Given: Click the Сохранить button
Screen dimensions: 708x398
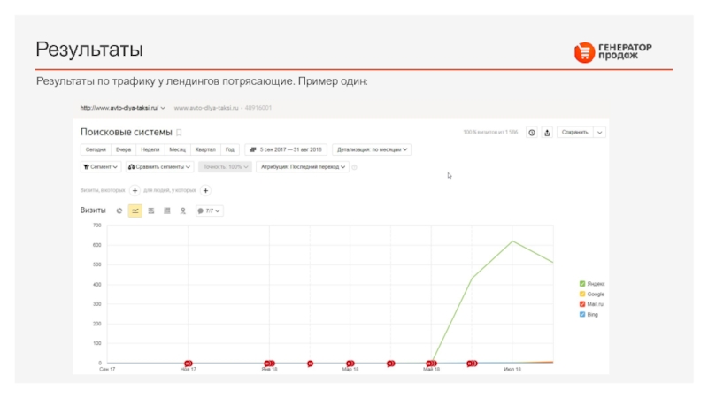Looking at the screenshot, I should point(574,133).
